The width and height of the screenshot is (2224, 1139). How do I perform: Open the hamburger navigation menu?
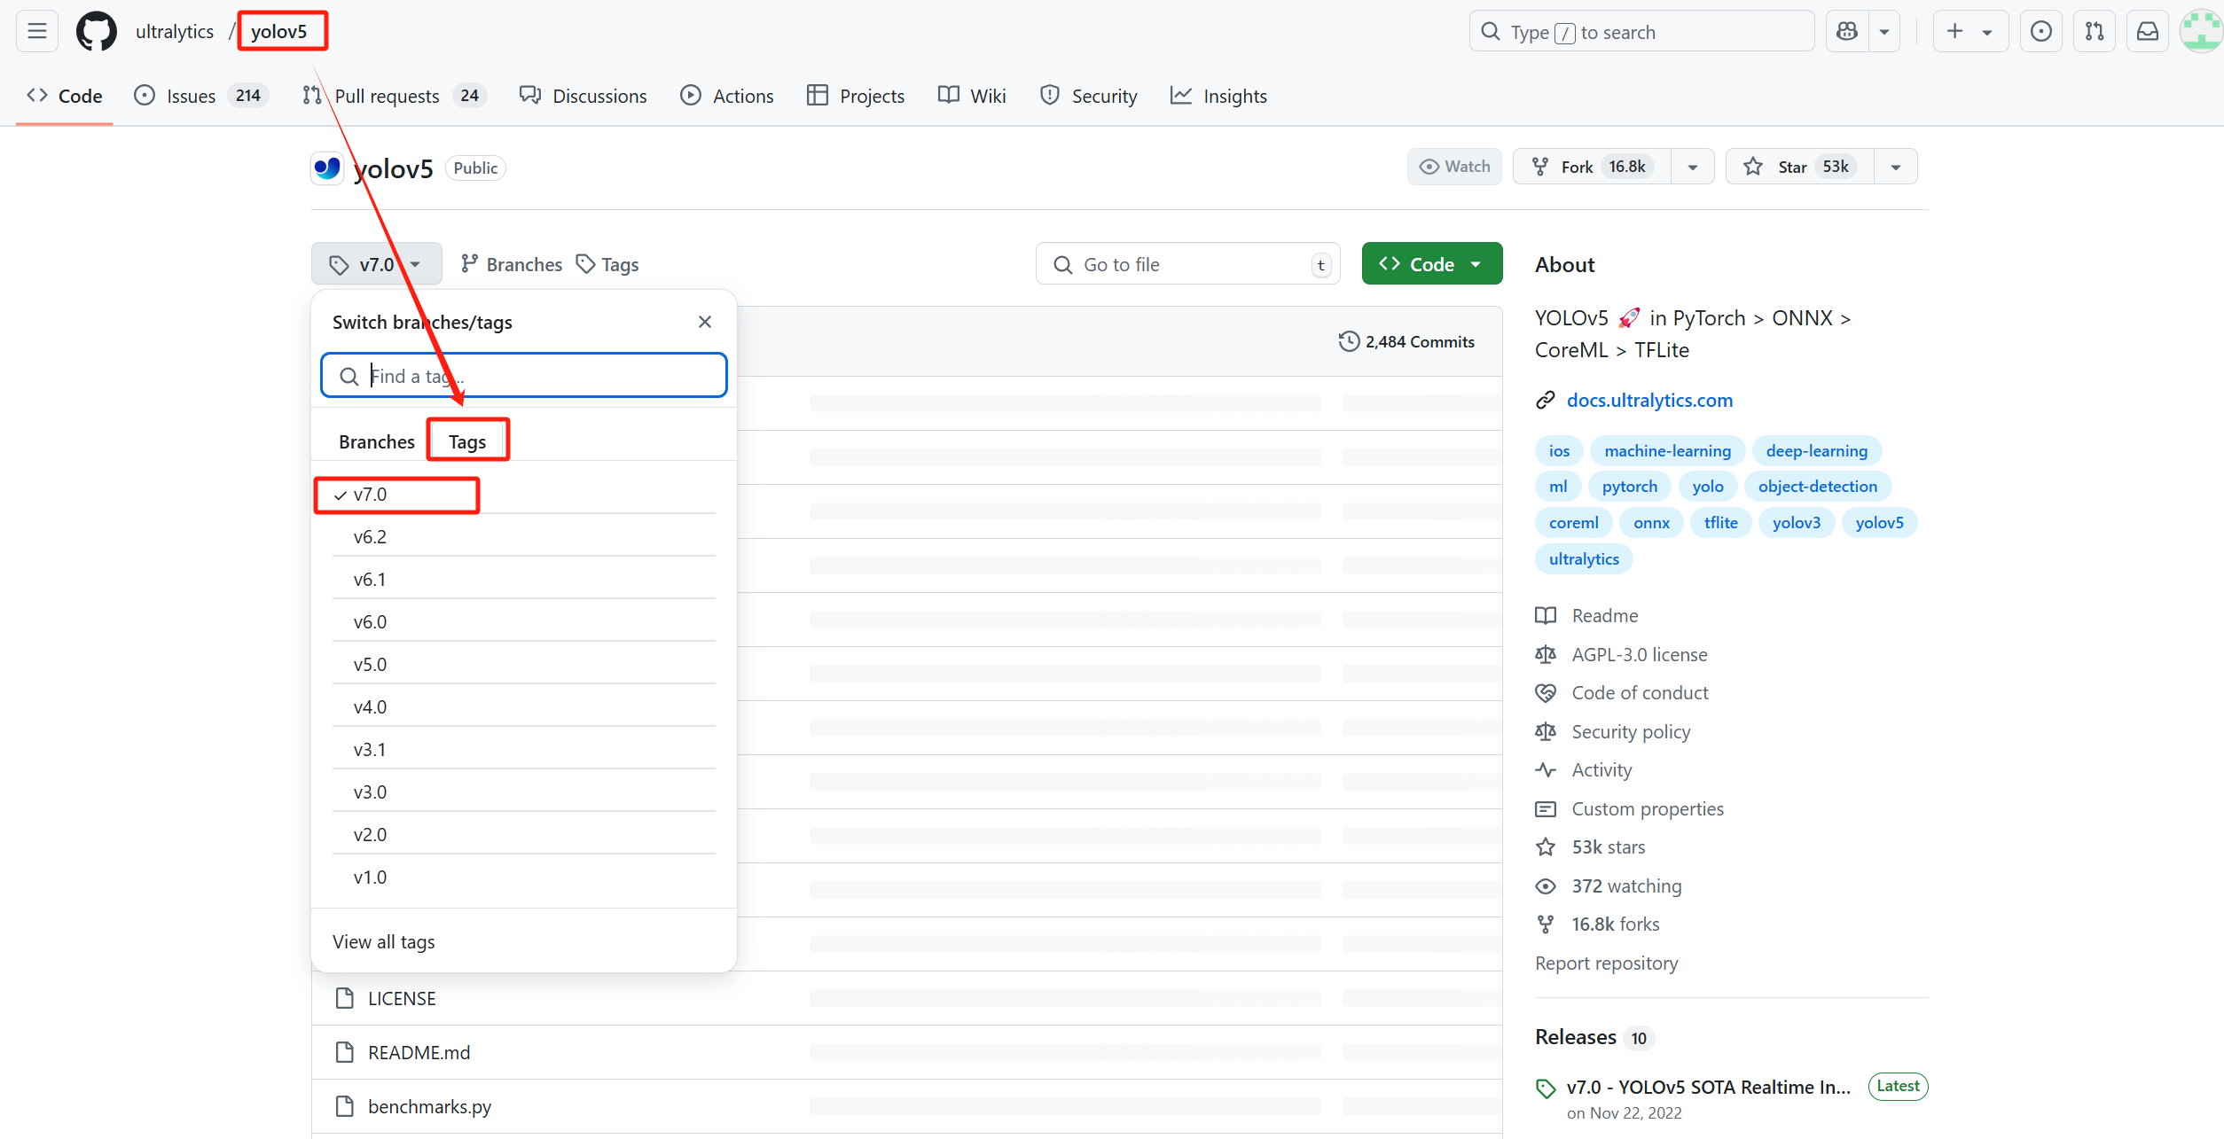coord(37,32)
